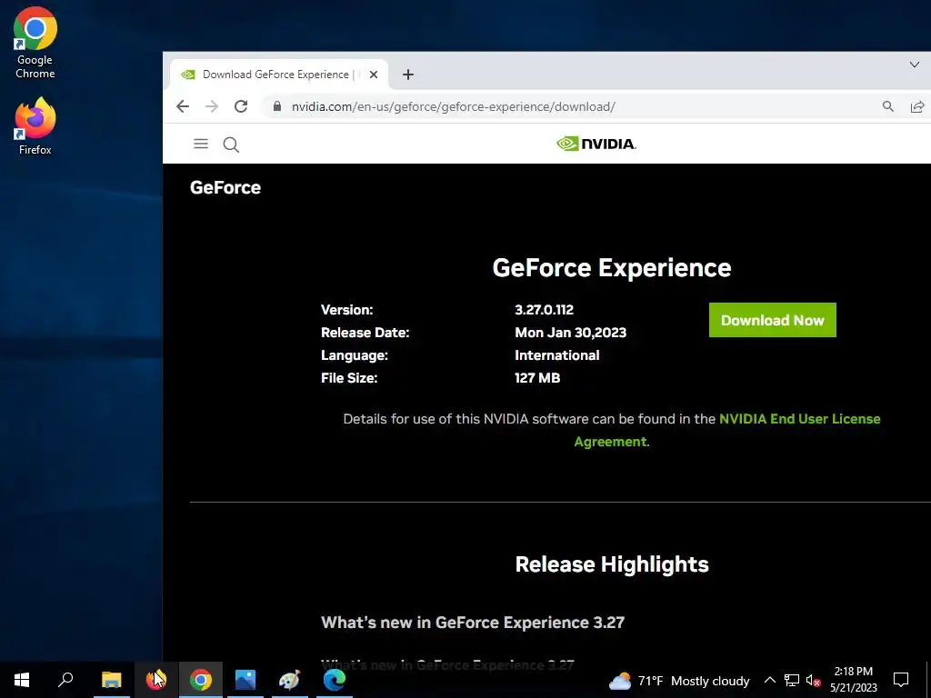Expand the Chrome tab search chevron
931x698 pixels.
(915, 65)
